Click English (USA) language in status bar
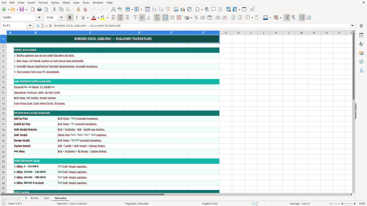This screenshot has width=367, height=206. [210, 204]
